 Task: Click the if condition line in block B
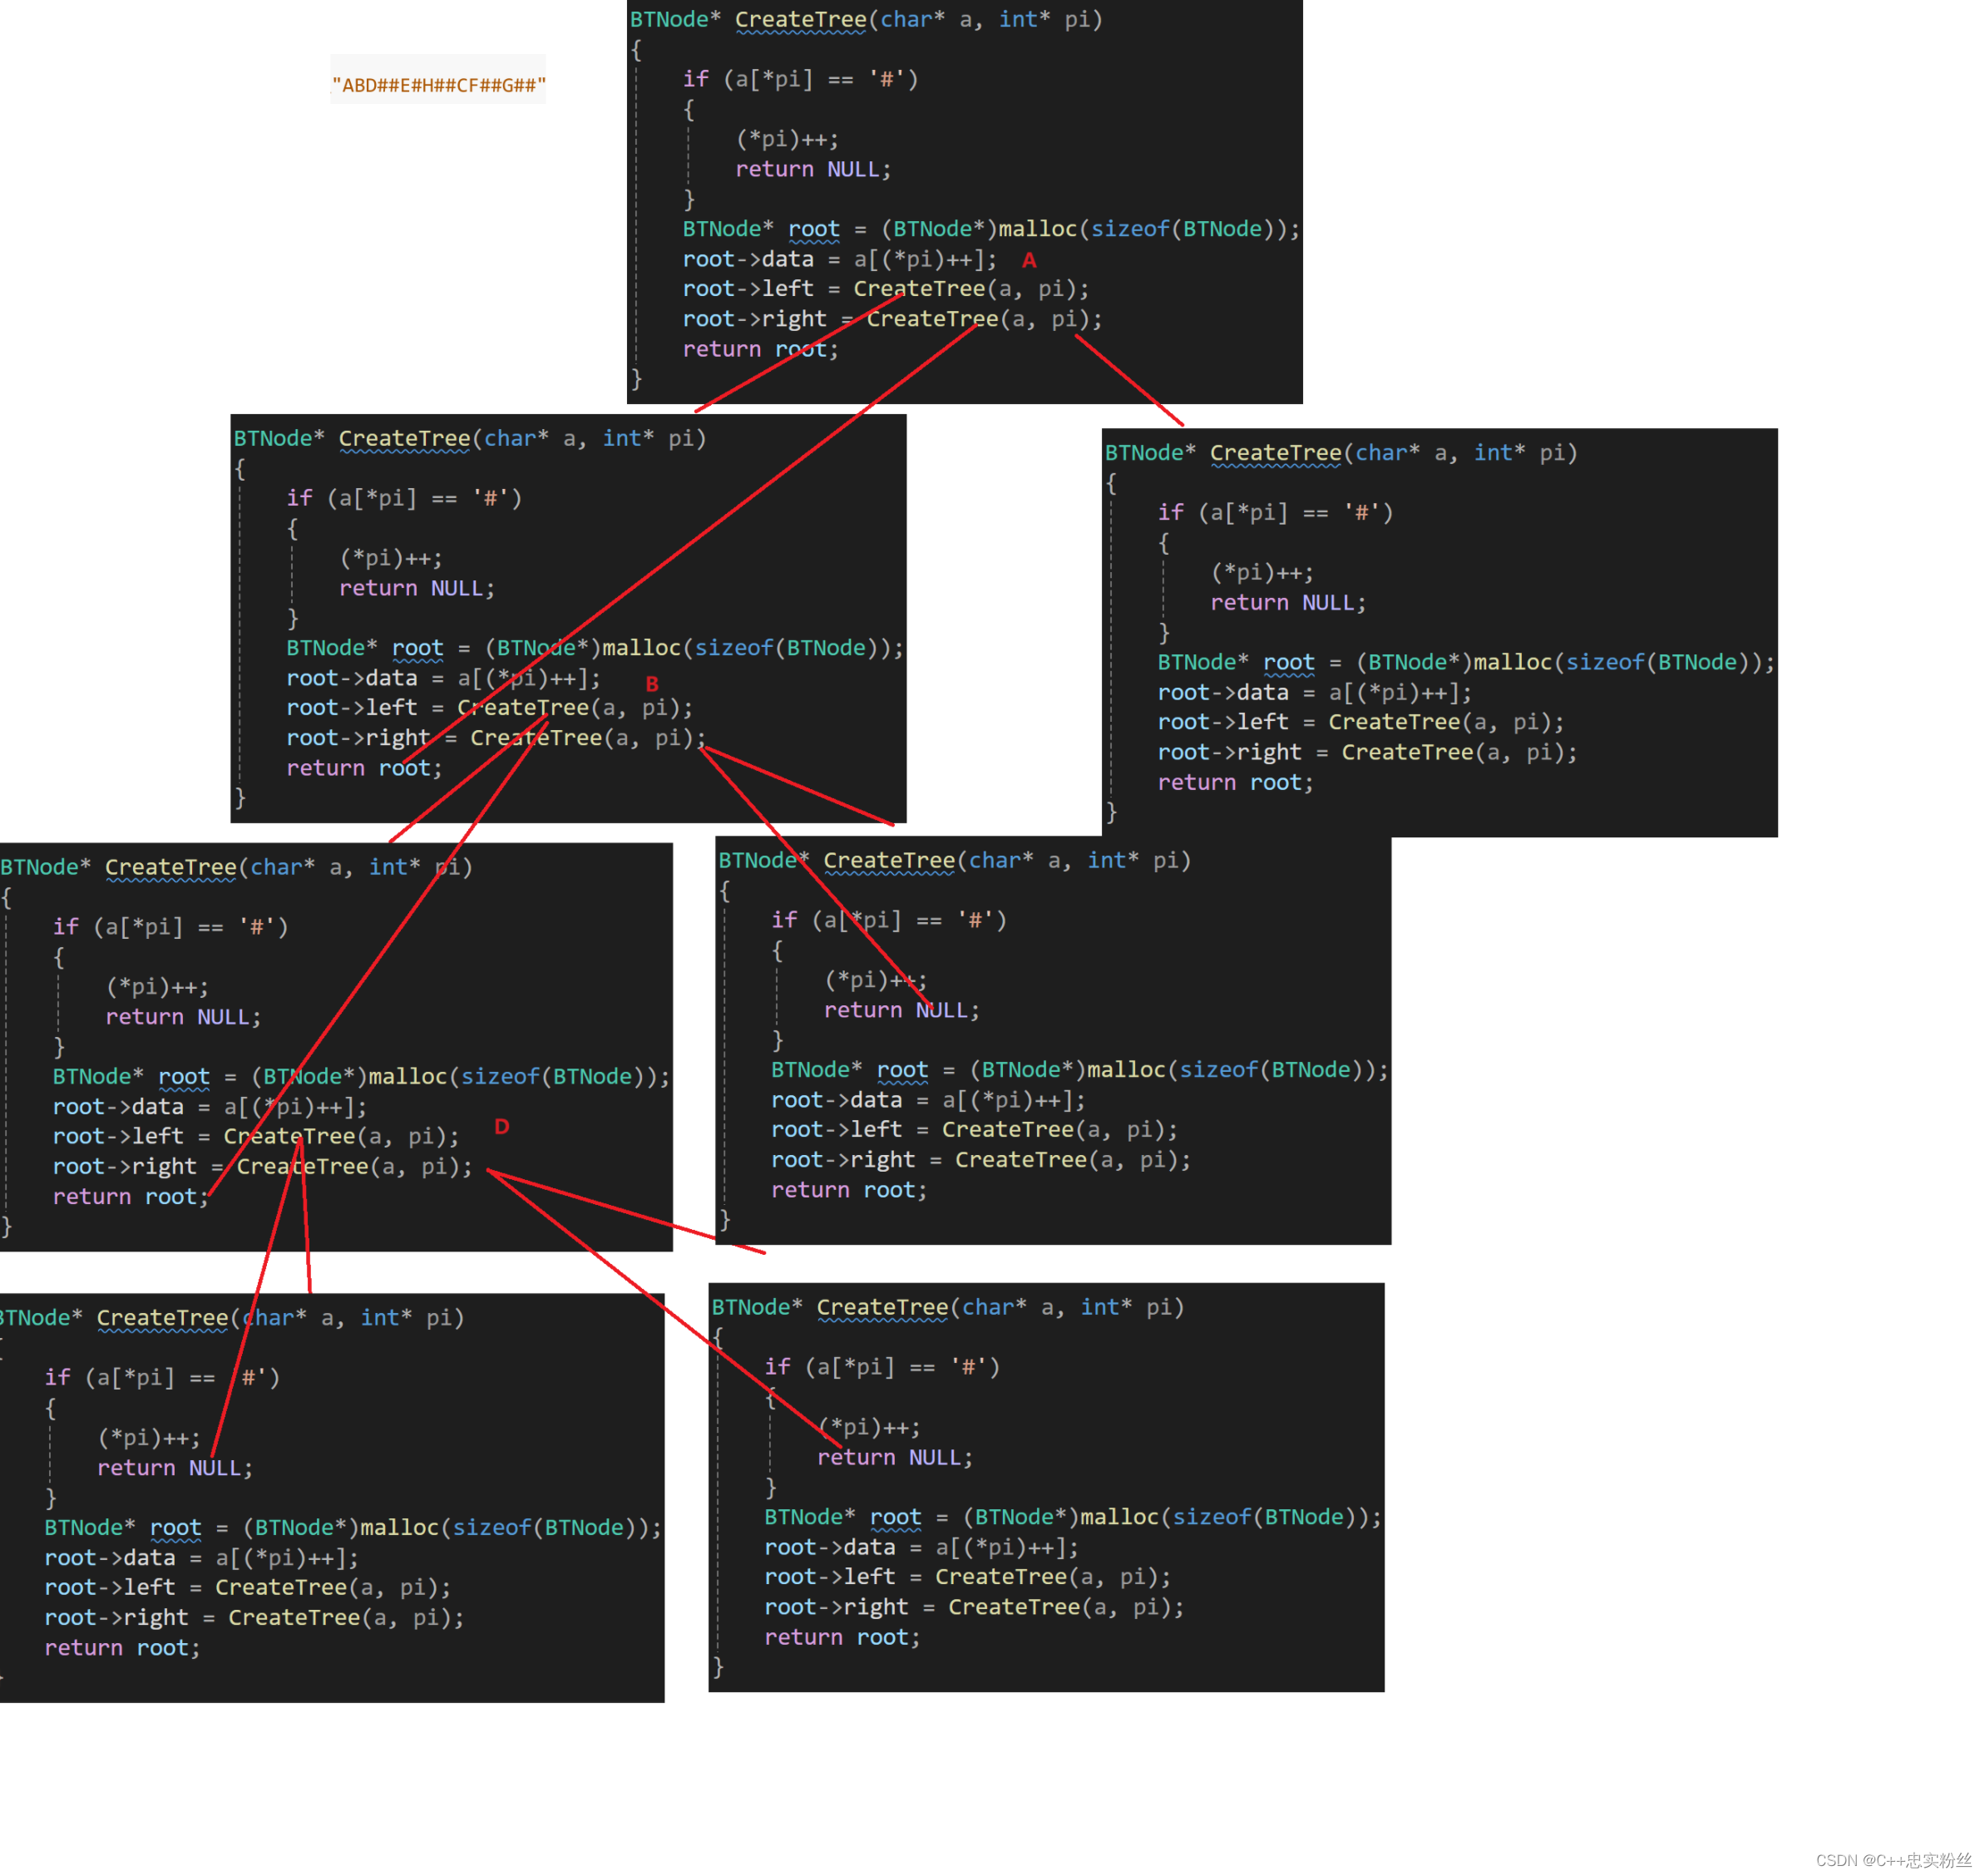coord(404,498)
